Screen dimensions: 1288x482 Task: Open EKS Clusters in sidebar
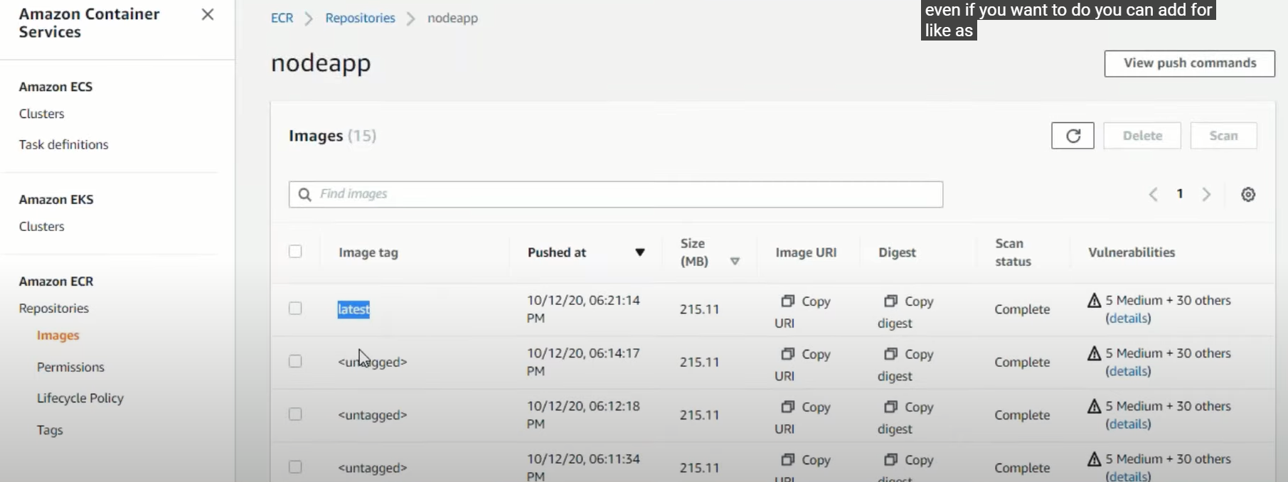(x=41, y=226)
